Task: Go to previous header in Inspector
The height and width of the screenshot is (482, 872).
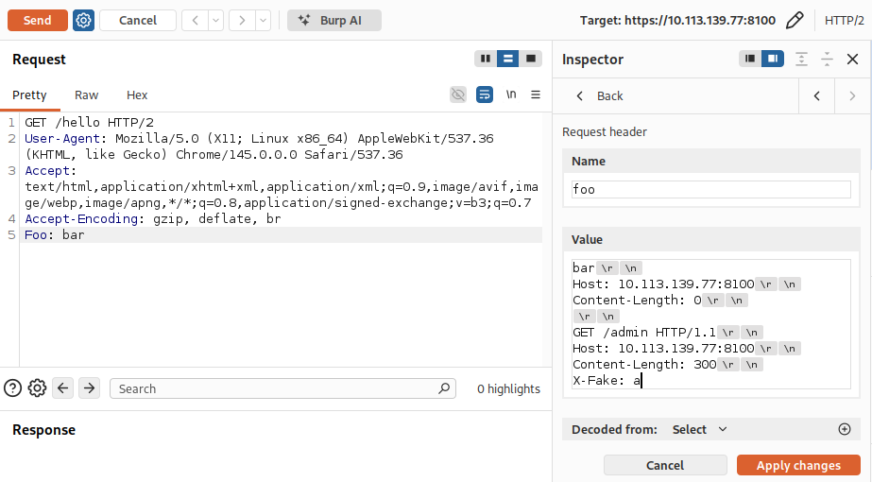Action: 817,96
